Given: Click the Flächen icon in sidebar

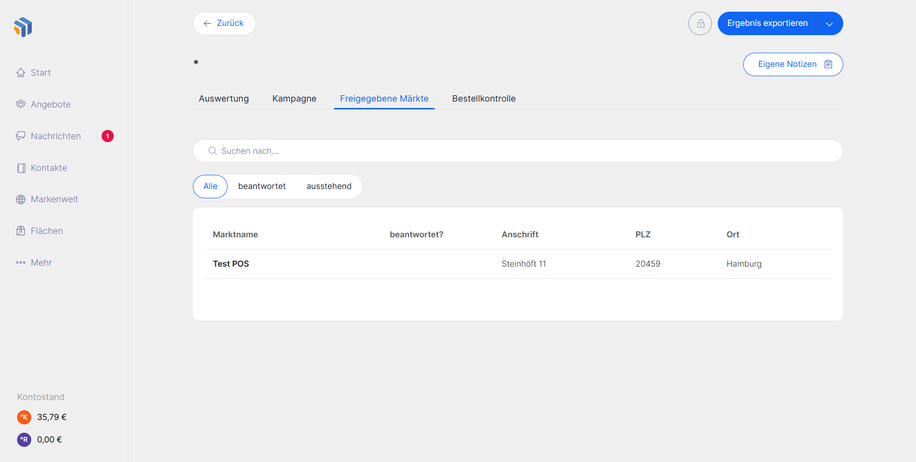Looking at the screenshot, I should pyautogui.click(x=21, y=231).
